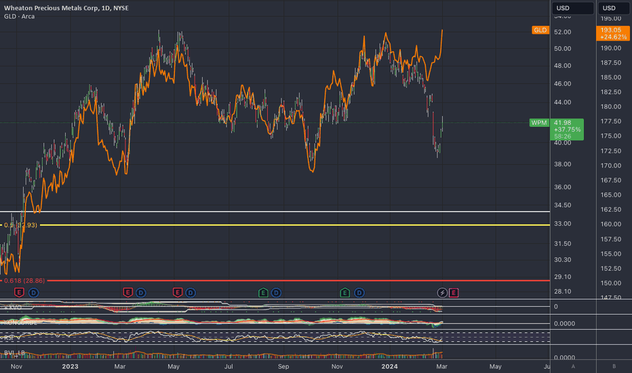Select the BVI_LB indicator label
This screenshot has height=373, width=632.
coord(14,353)
